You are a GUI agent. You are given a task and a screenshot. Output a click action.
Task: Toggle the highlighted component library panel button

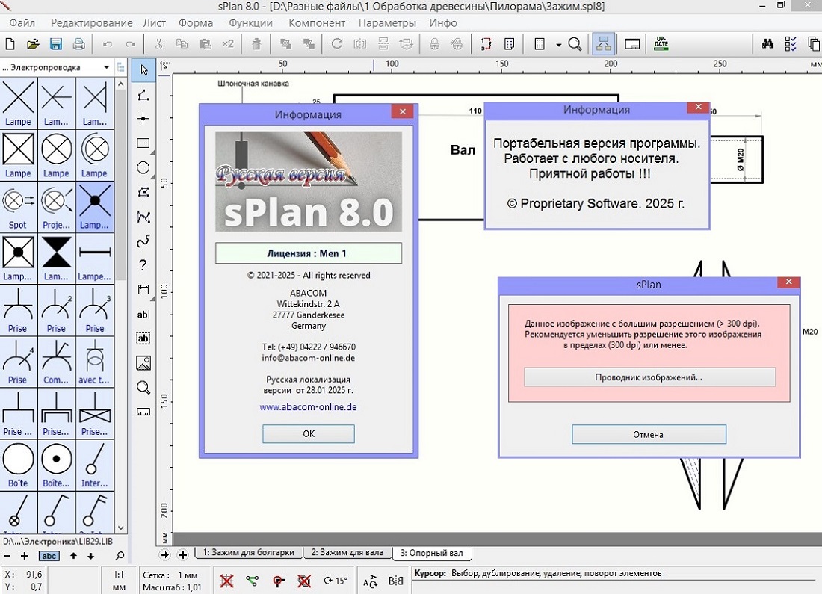tap(603, 44)
